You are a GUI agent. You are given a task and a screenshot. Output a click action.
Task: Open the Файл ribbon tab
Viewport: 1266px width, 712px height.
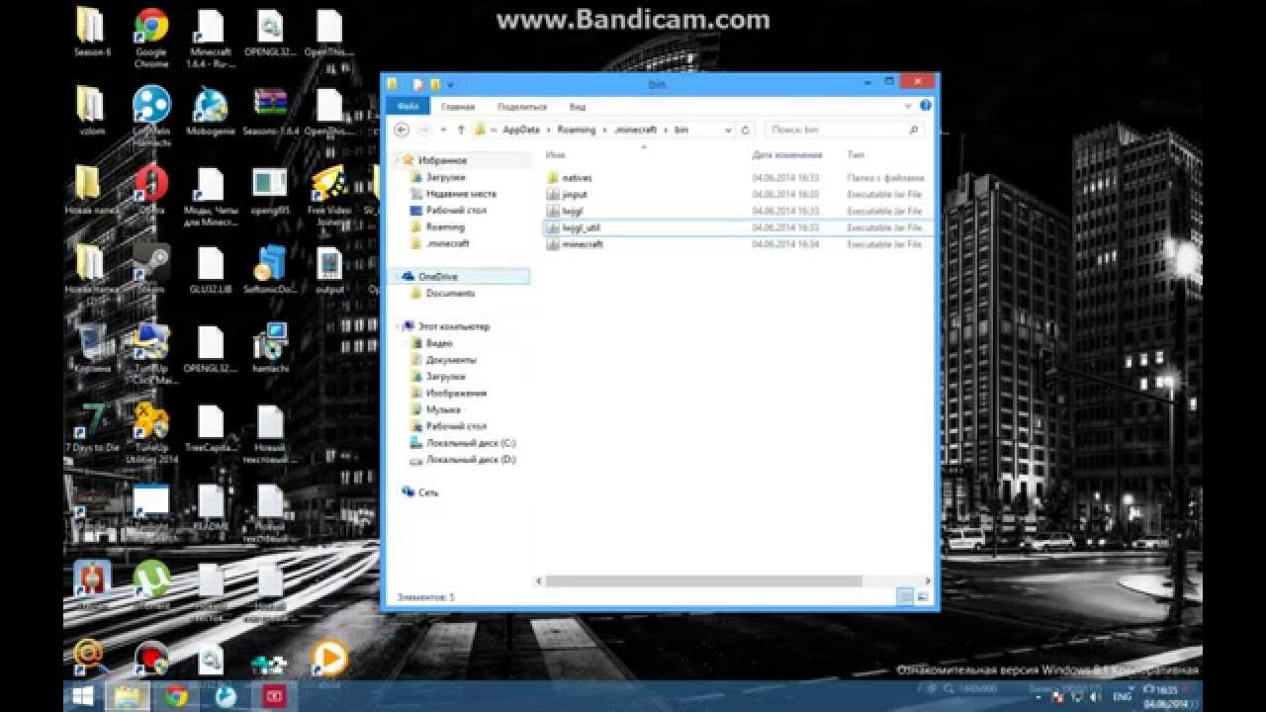[407, 107]
